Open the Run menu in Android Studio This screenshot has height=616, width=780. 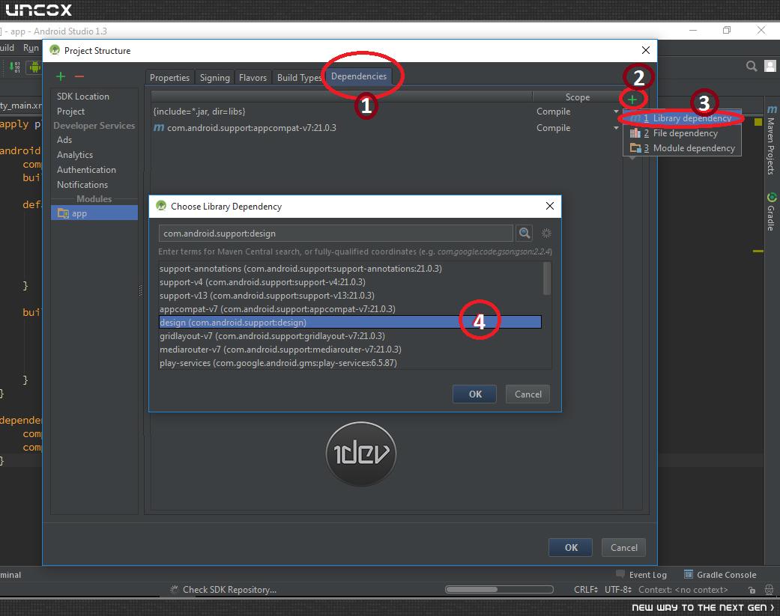tap(31, 48)
